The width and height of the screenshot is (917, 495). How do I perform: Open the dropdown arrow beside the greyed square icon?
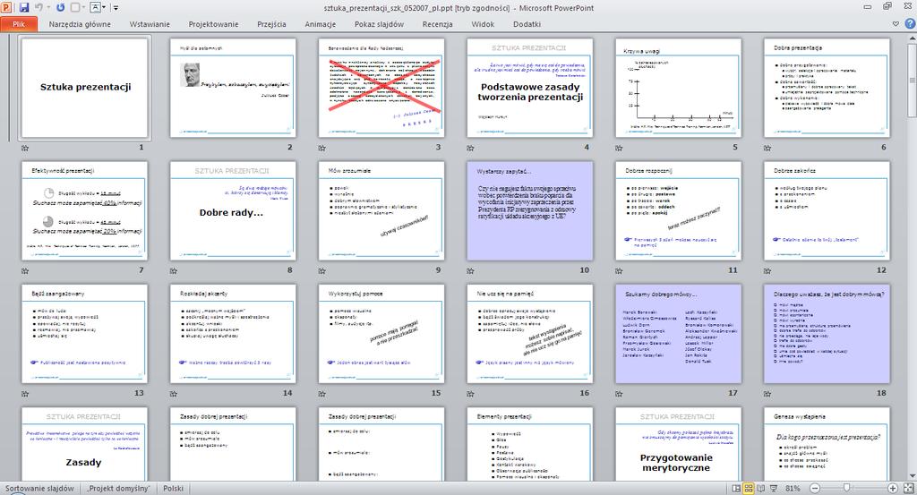click(x=84, y=7)
